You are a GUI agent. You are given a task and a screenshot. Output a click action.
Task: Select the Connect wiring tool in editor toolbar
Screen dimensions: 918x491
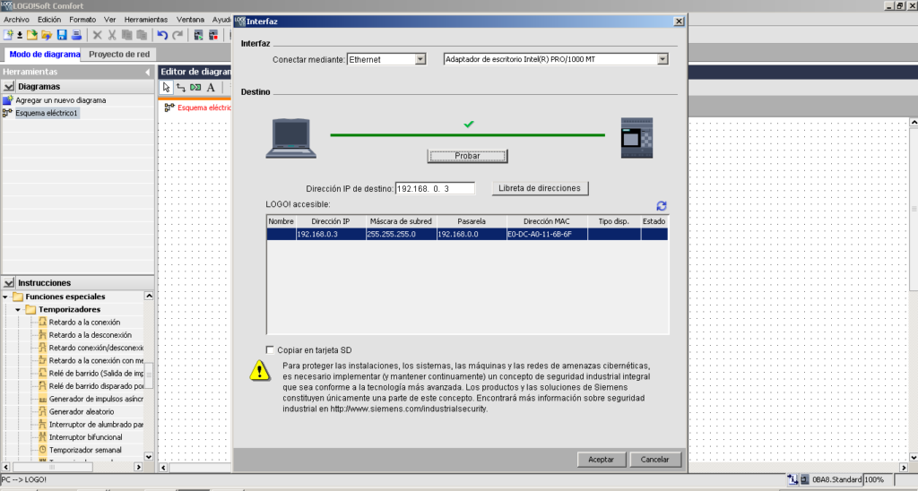[181, 87]
